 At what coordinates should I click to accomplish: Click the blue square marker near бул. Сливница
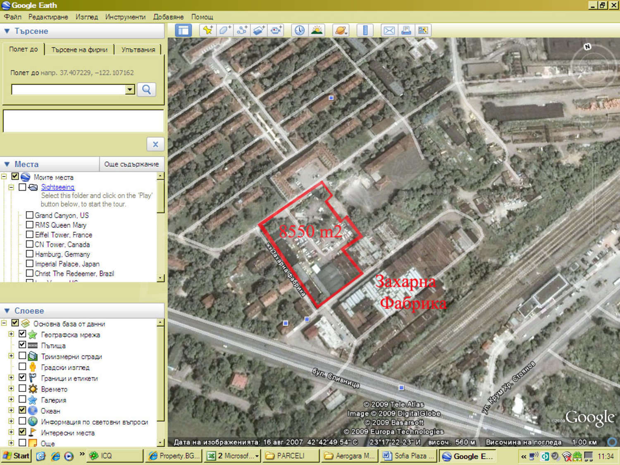click(x=401, y=388)
